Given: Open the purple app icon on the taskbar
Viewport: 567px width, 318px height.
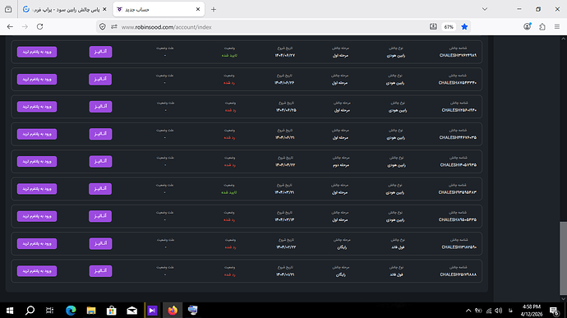Looking at the screenshot, I should pos(152,311).
